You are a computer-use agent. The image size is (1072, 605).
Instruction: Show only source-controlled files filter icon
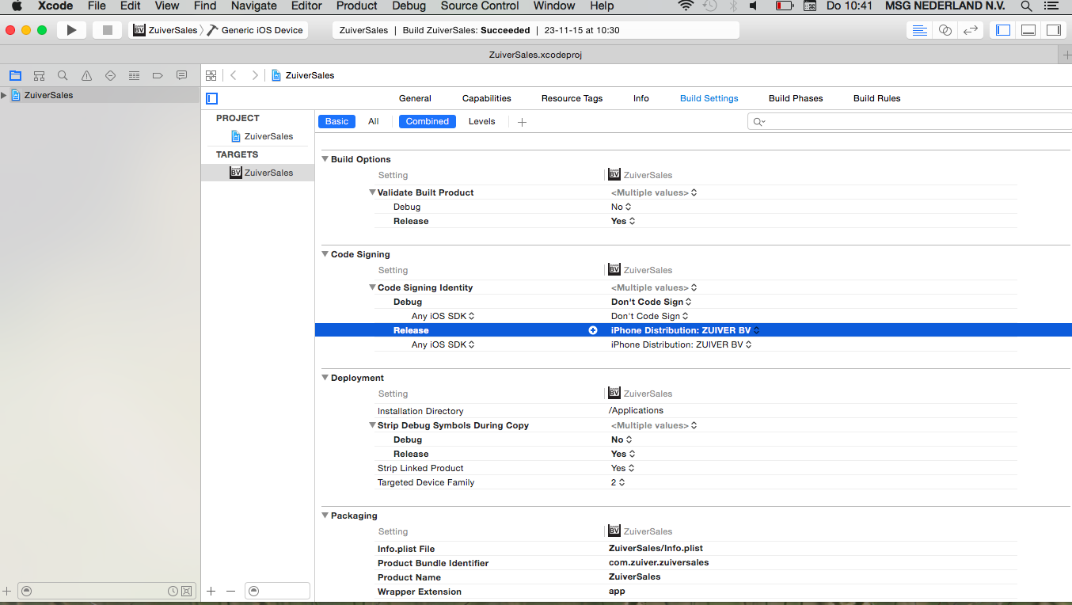tap(187, 591)
